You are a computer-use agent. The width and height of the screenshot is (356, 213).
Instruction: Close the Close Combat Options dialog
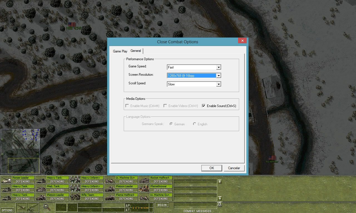242,40
